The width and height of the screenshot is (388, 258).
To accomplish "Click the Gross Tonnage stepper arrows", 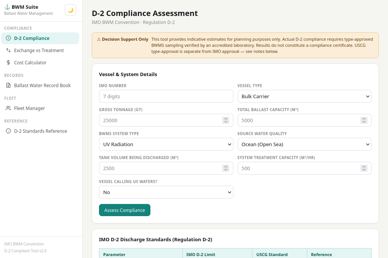I will [x=226, y=120].
